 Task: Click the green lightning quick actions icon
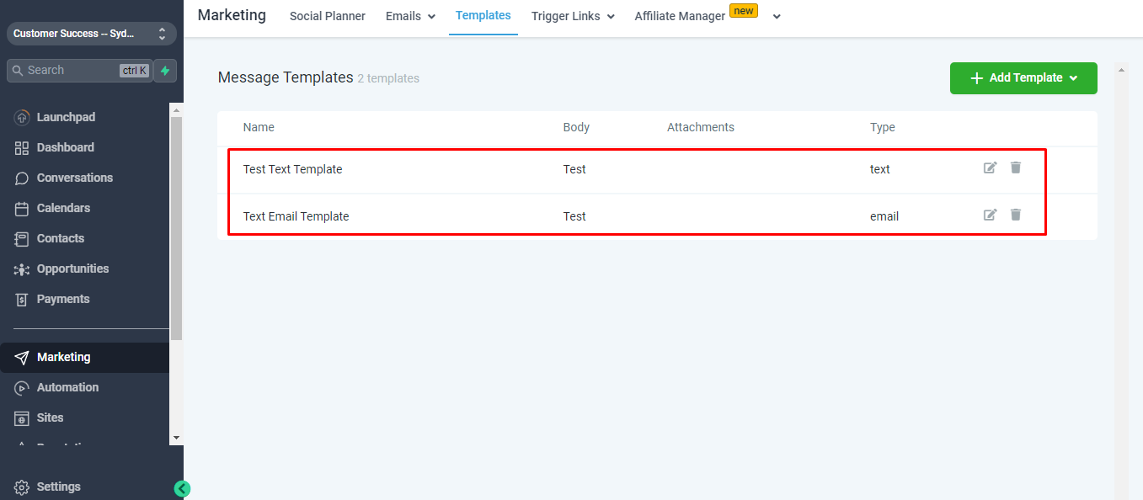click(165, 71)
